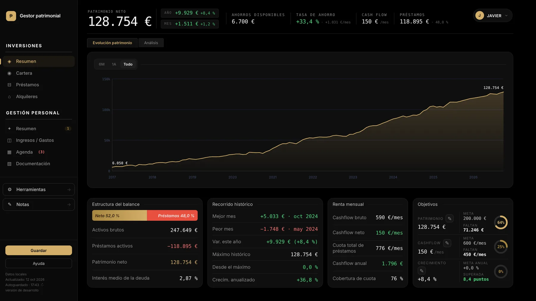This screenshot has height=301, width=536.
Task: Open the Cartera section
Action: point(39,73)
